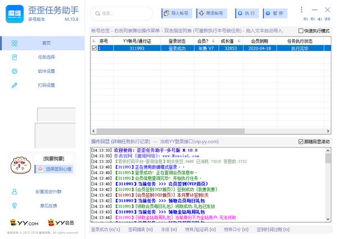Click the 执行 run button

(x=247, y=13)
